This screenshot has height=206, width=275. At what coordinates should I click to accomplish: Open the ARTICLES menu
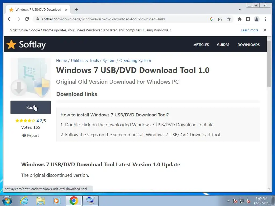tap(201, 45)
